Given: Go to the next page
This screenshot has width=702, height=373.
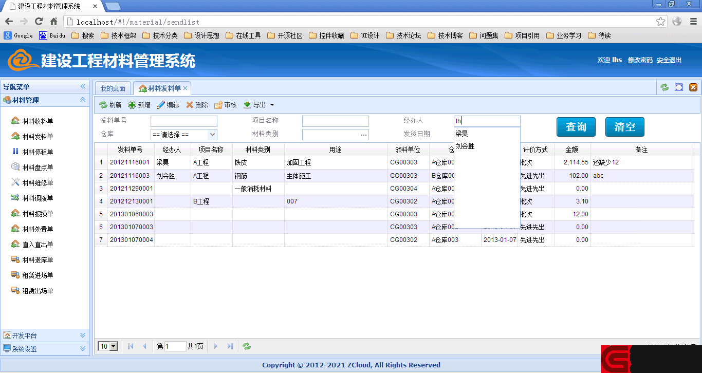Looking at the screenshot, I should click(216, 346).
